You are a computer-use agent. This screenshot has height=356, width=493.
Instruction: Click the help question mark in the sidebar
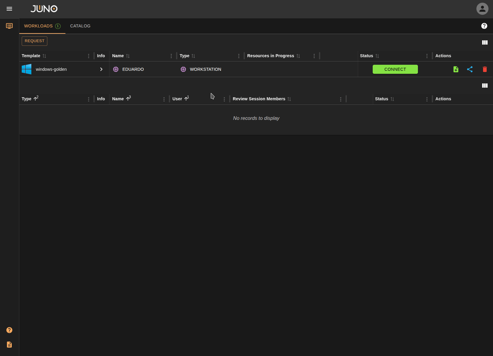coord(9,330)
